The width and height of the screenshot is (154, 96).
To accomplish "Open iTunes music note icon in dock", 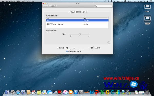I will pyautogui.click(x=65, y=92).
